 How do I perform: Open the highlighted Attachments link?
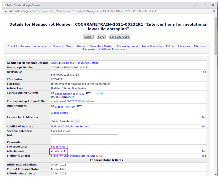(x=59, y=151)
